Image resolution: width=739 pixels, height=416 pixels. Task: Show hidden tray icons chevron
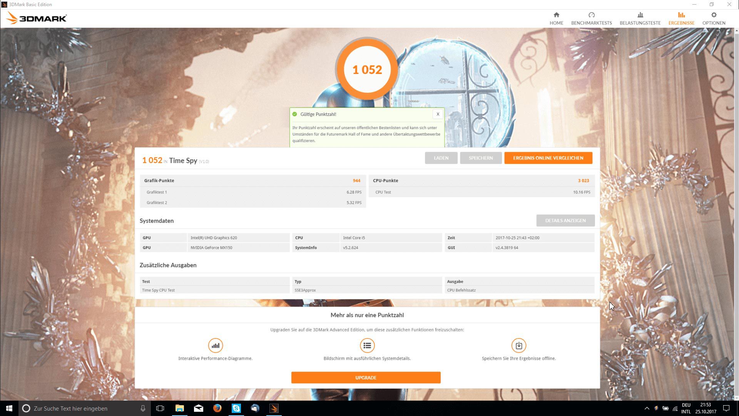coord(647,408)
